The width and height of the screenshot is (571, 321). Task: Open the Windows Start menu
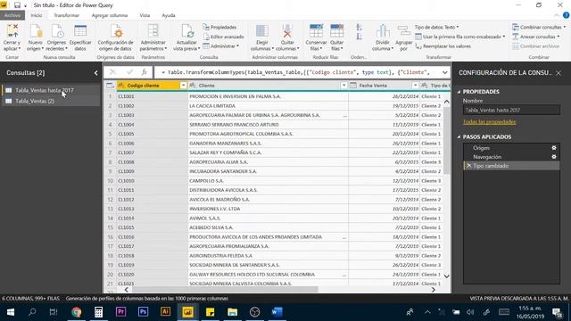[11, 312]
